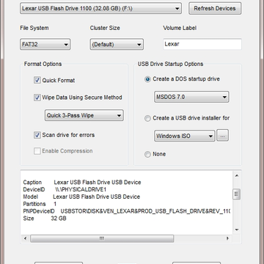Click the up arrow of vertical scrollbar
This screenshot has height=264, width=264.
tap(237, 176)
